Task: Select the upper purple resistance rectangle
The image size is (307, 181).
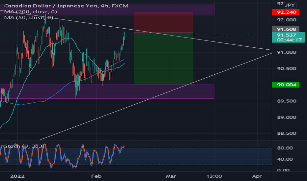Action: [107, 10]
